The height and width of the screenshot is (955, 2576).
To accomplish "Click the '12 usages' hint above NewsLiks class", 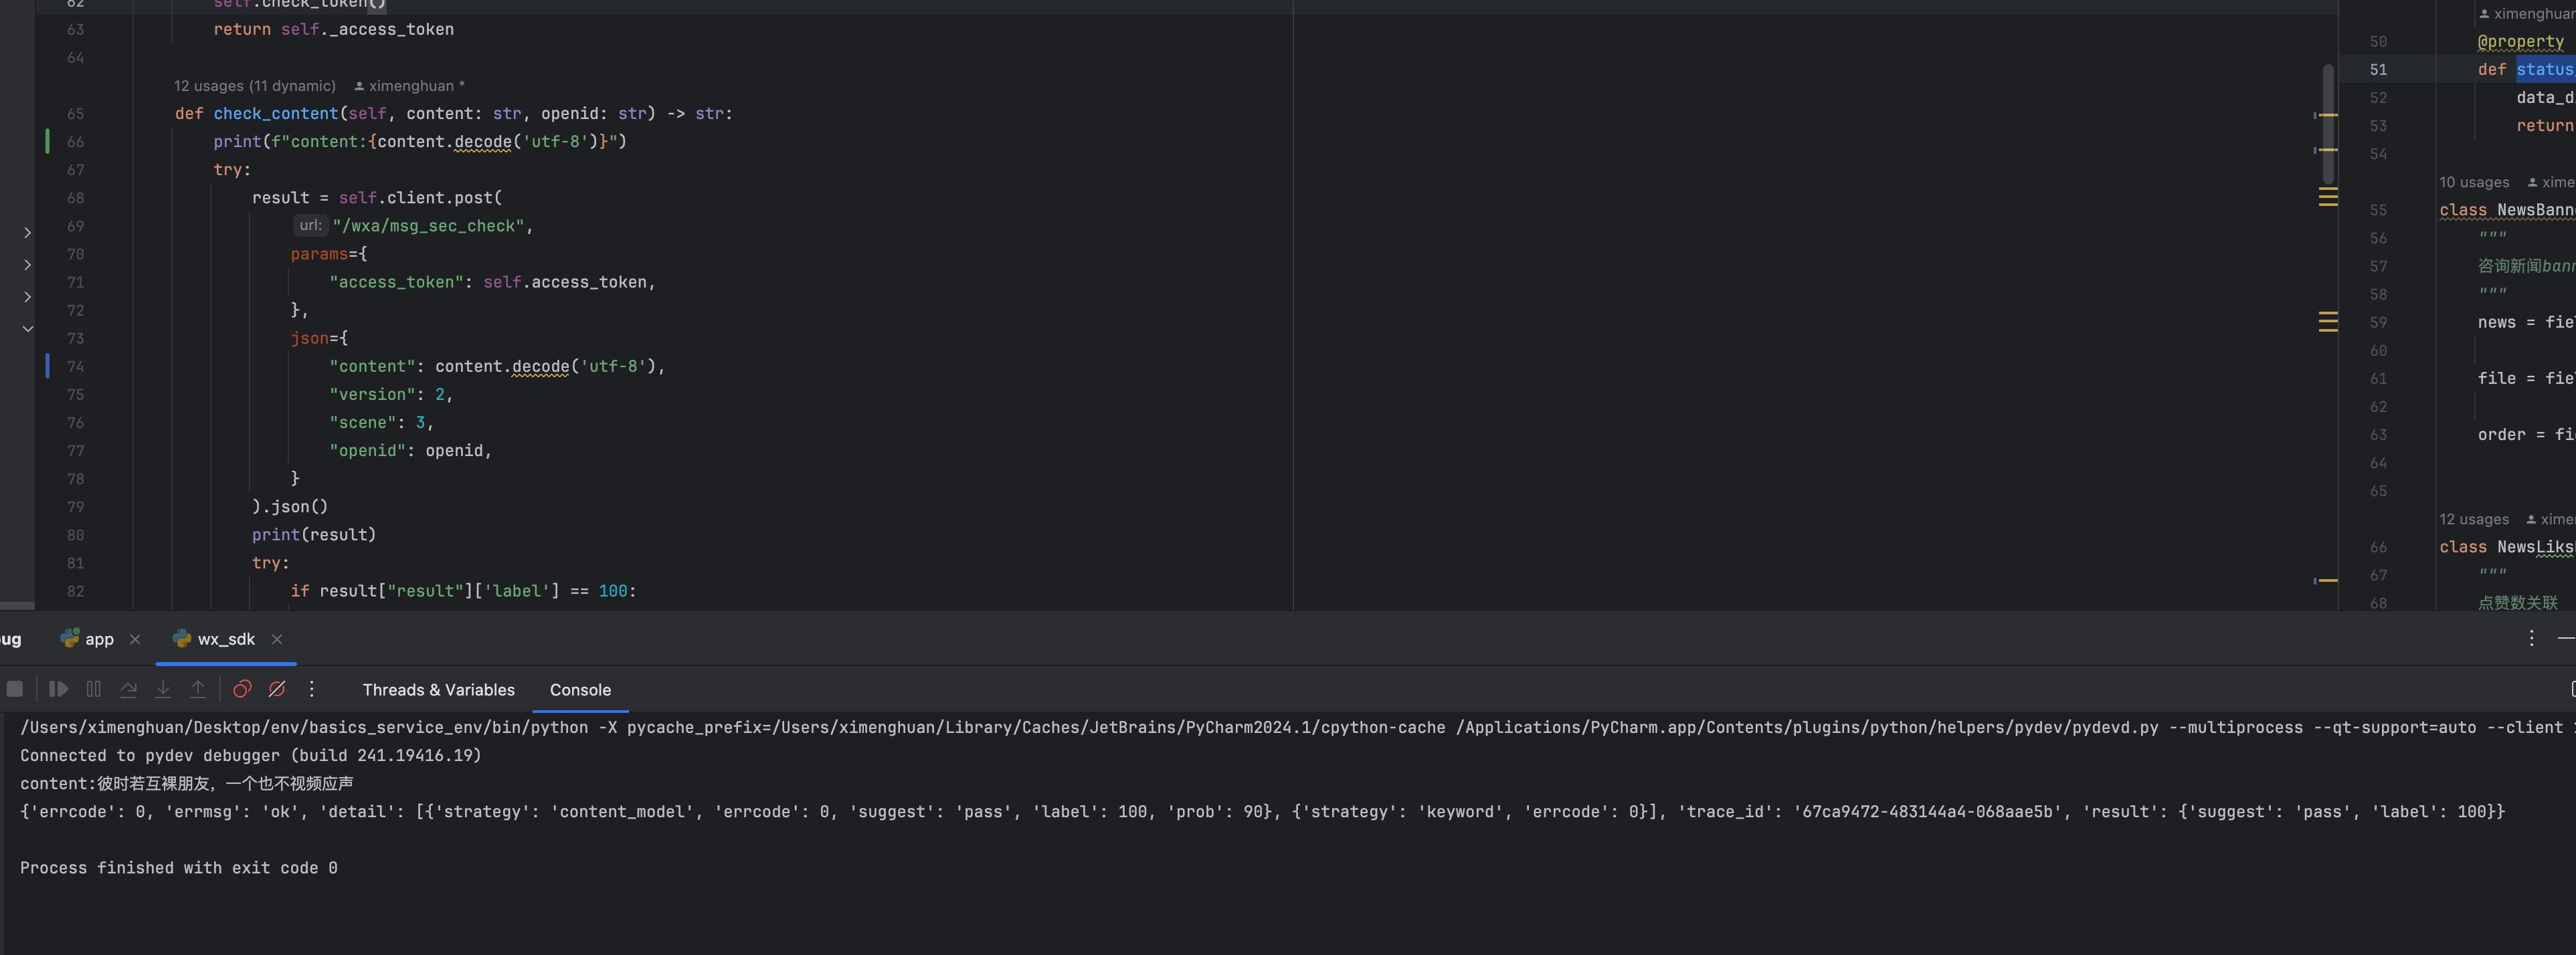I will pyautogui.click(x=2474, y=519).
